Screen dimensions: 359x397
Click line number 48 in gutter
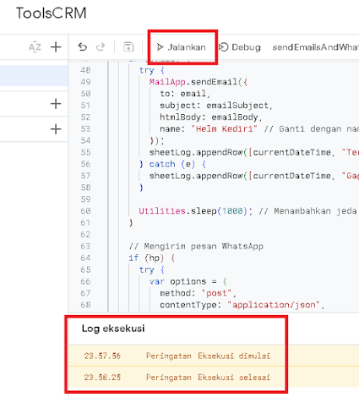pos(85,70)
